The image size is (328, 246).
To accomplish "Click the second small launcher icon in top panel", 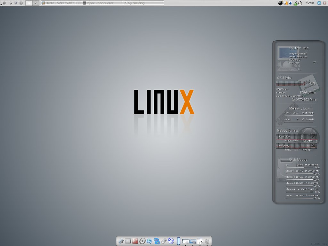I will tap(10, 3).
